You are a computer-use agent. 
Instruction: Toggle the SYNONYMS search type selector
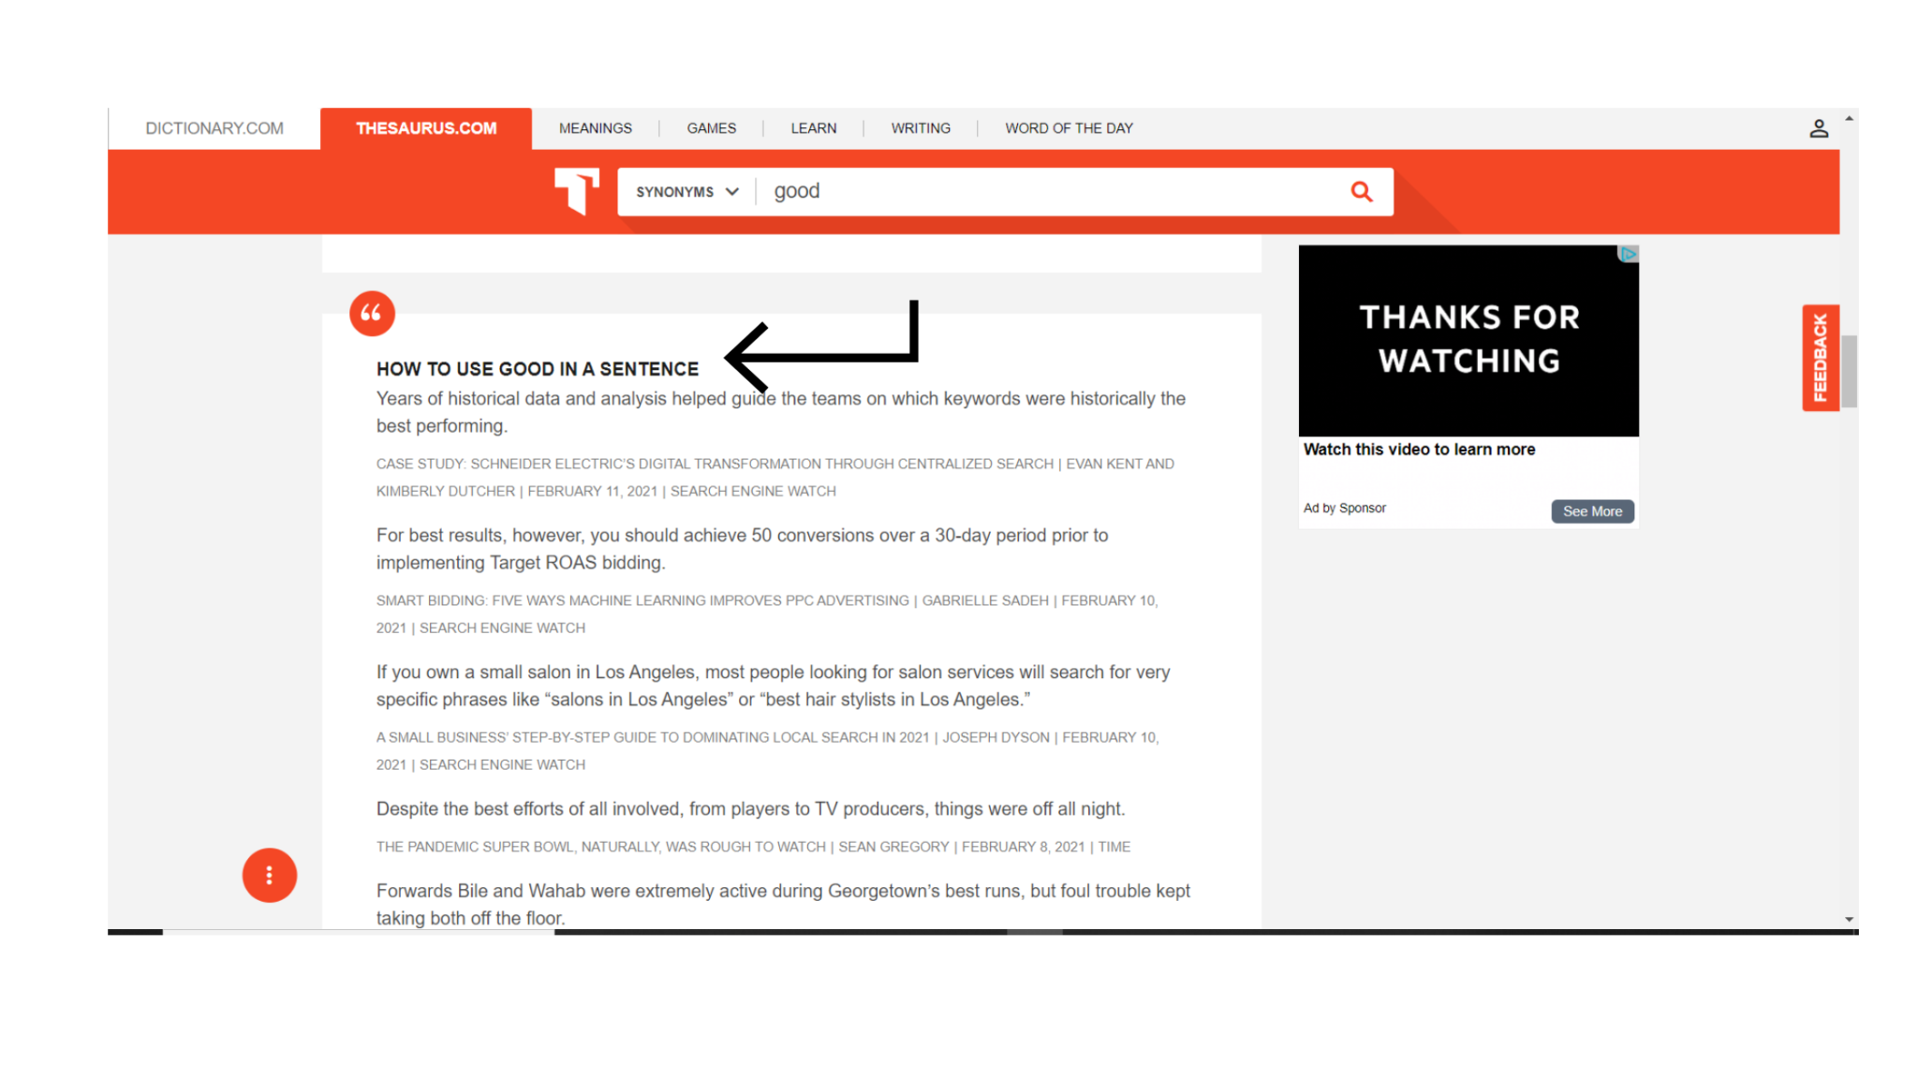(685, 191)
